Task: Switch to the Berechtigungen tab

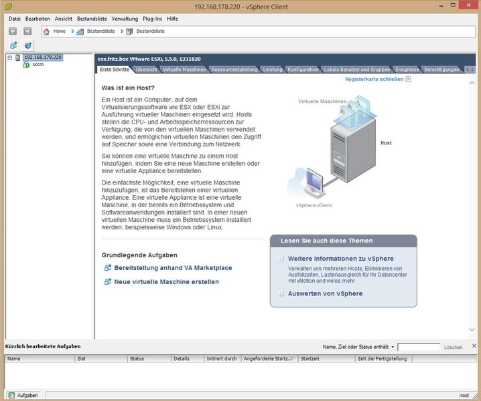Action: click(441, 70)
